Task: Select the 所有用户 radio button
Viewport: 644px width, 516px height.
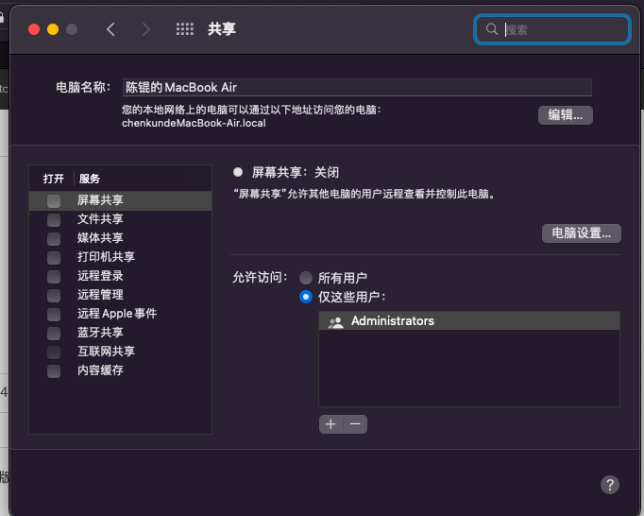Action: point(306,278)
